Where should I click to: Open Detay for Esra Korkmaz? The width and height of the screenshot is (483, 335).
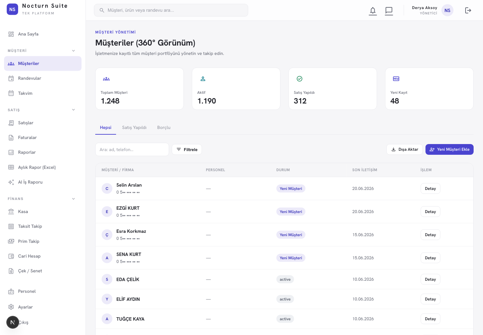point(430,235)
